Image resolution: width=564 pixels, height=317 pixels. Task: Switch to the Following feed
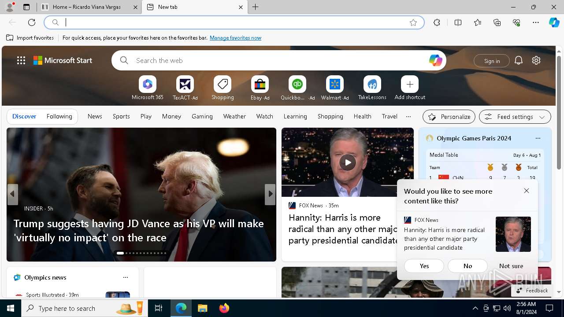(59, 116)
